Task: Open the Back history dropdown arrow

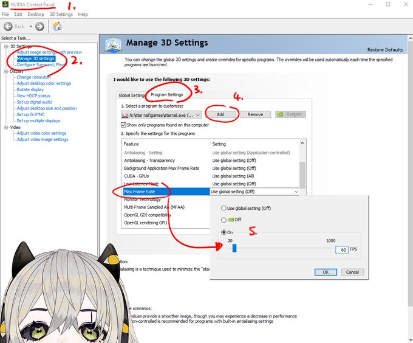Action: pos(31,26)
